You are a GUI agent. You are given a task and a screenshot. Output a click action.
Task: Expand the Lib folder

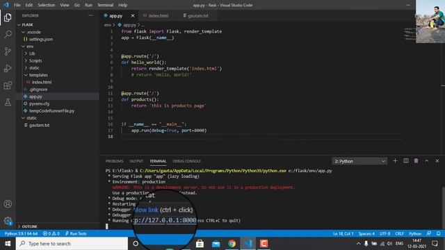tap(26, 53)
